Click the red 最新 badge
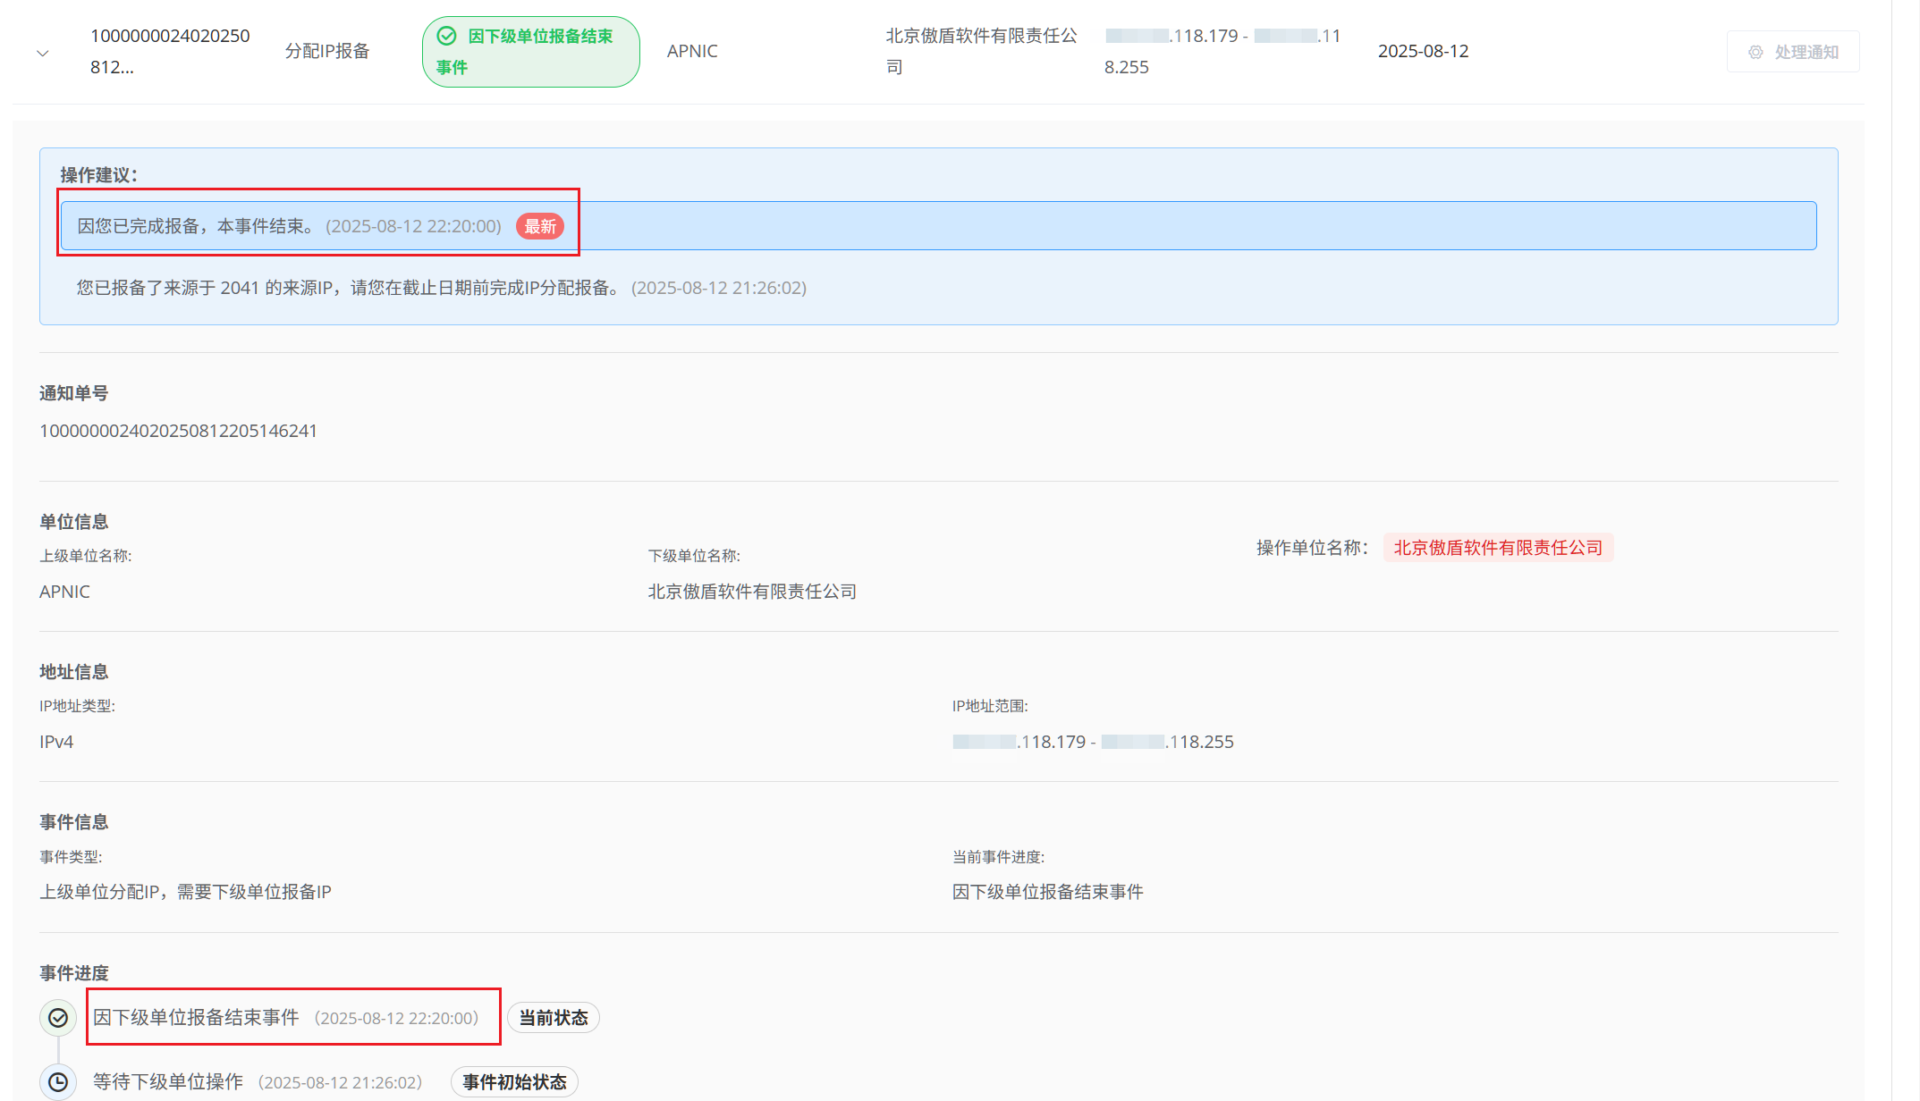The image size is (1920, 1101). point(539,226)
